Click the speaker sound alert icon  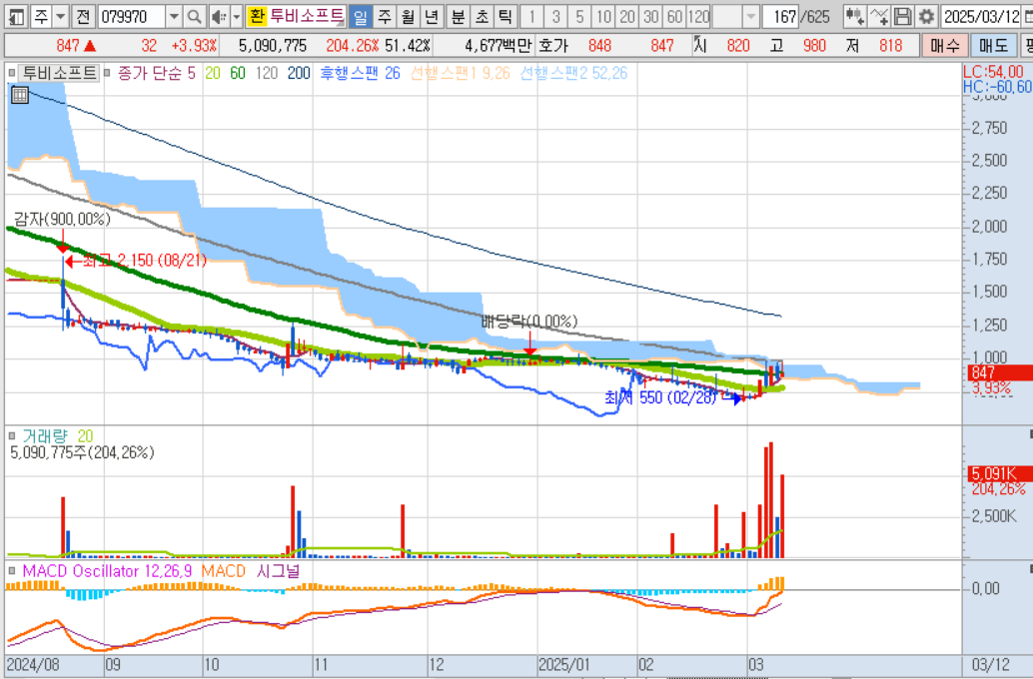tap(219, 16)
